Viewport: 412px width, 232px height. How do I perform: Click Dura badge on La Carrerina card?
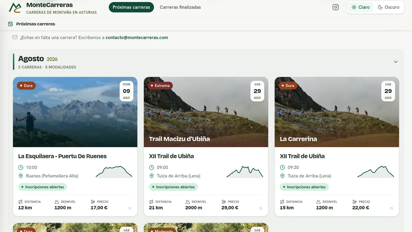pos(288,86)
